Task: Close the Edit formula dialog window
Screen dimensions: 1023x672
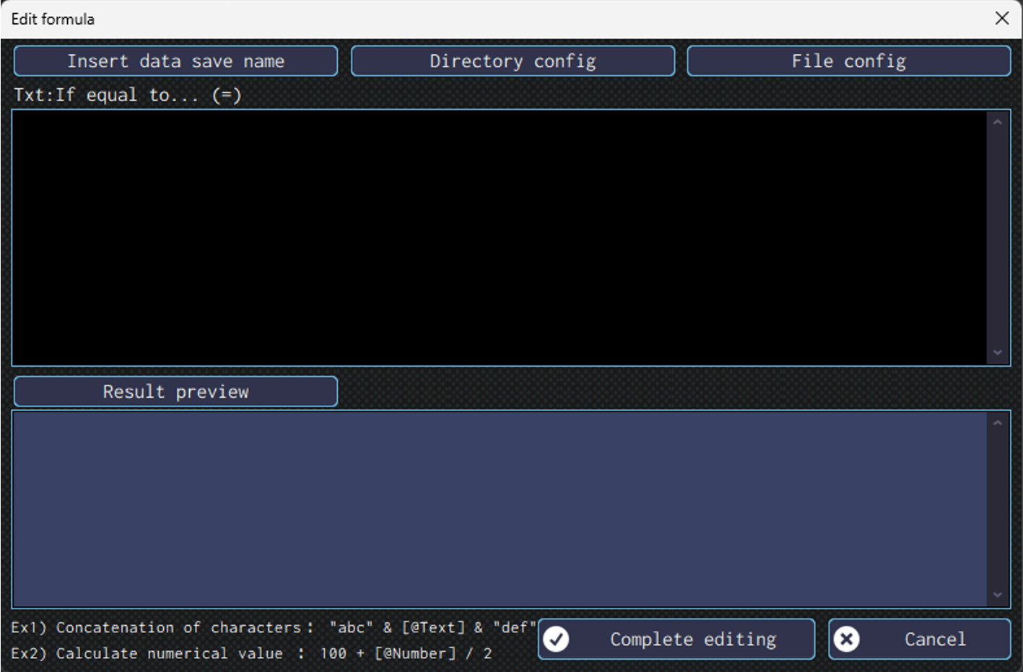Action: point(1001,18)
